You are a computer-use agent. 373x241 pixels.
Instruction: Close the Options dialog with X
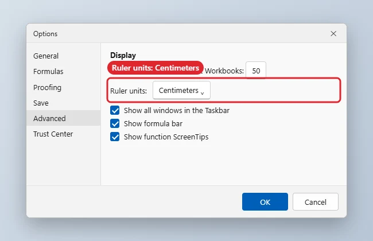click(x=333, y=33)
